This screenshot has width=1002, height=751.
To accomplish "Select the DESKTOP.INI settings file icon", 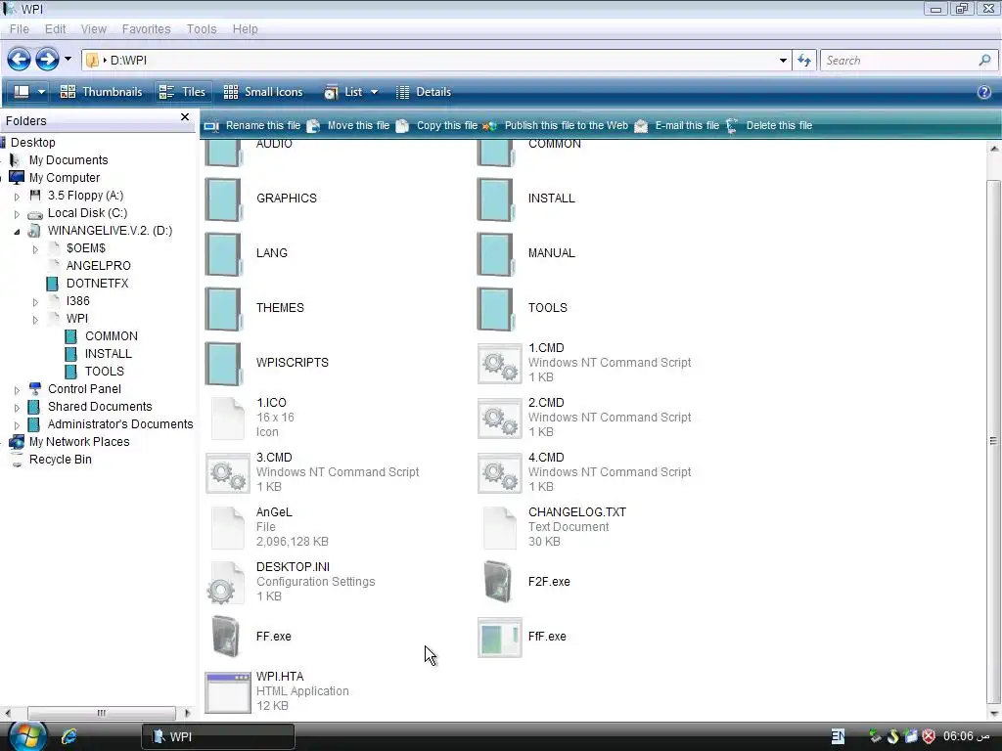I will [226, 583].
